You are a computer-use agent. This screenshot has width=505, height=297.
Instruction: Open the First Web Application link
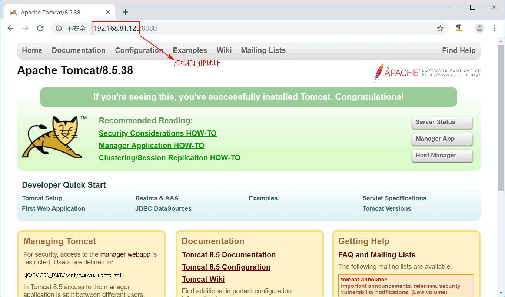(x=54, y=208)
